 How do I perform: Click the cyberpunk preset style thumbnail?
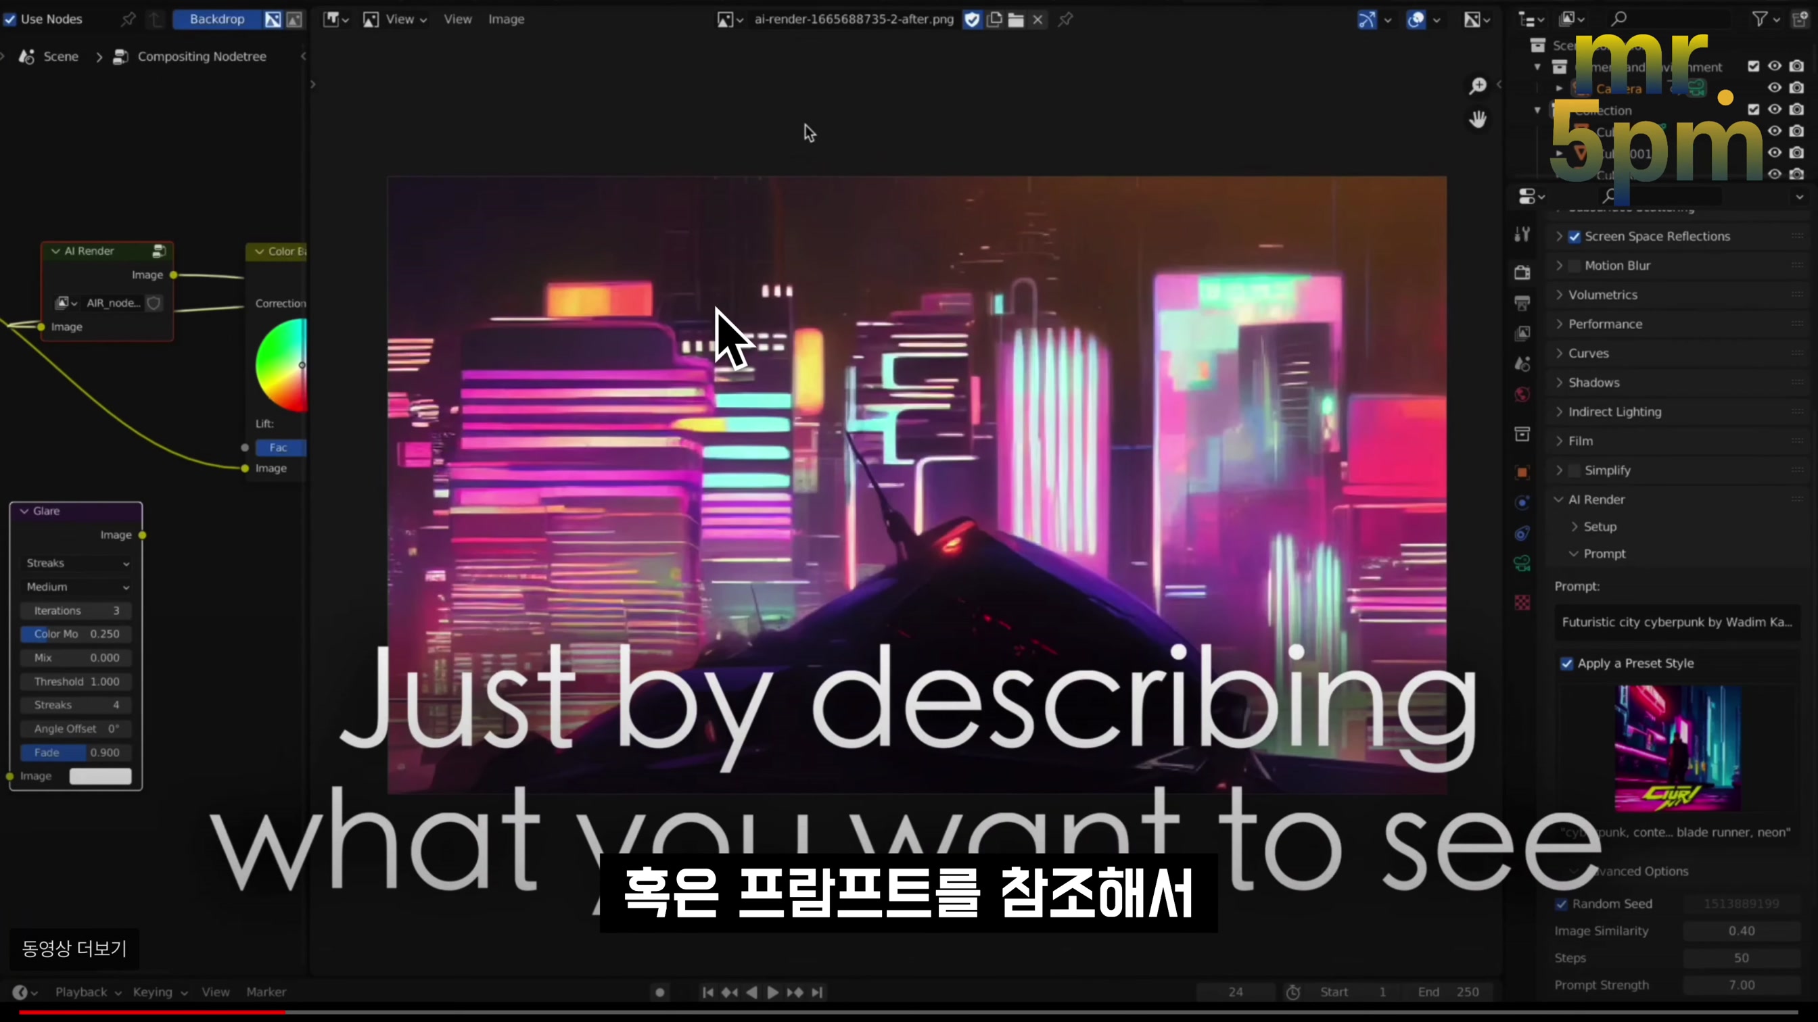click(1677, 748)
